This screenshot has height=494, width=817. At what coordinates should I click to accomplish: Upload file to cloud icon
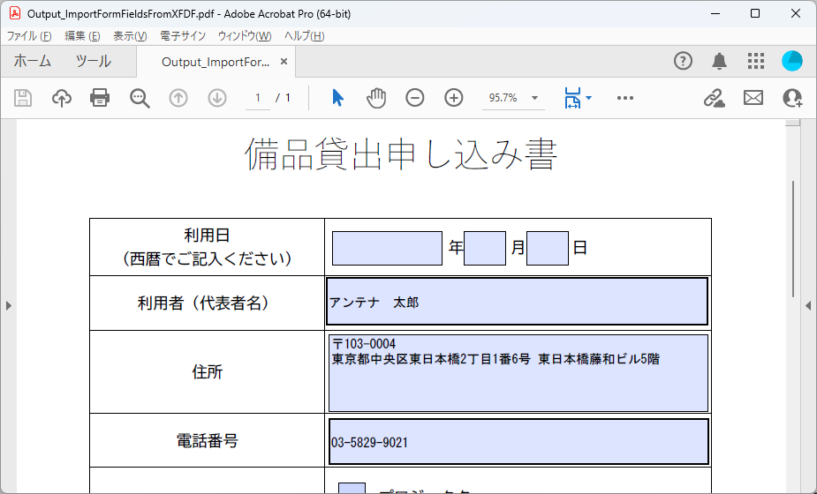point(62,98)
